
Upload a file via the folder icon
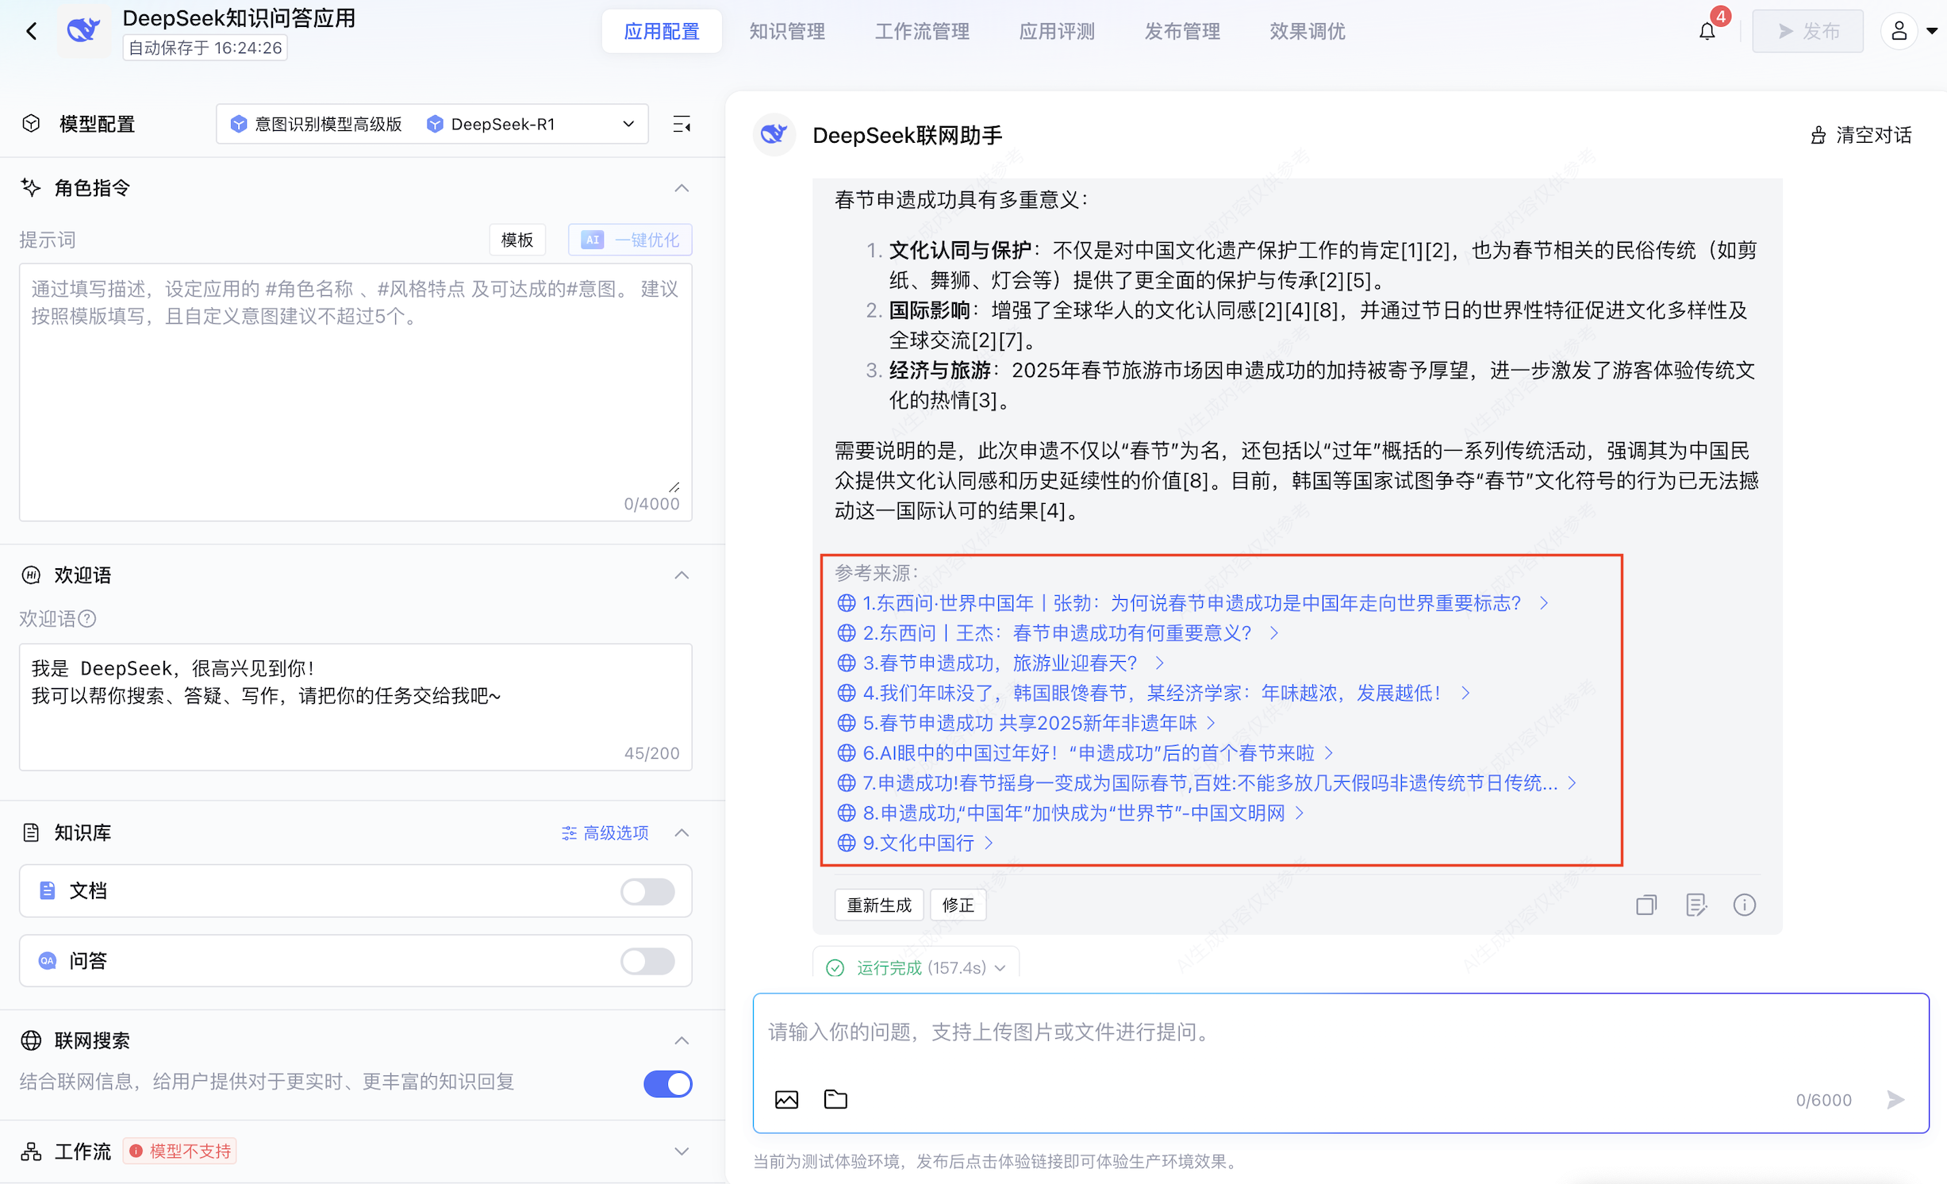click(x=835, y=1099)
